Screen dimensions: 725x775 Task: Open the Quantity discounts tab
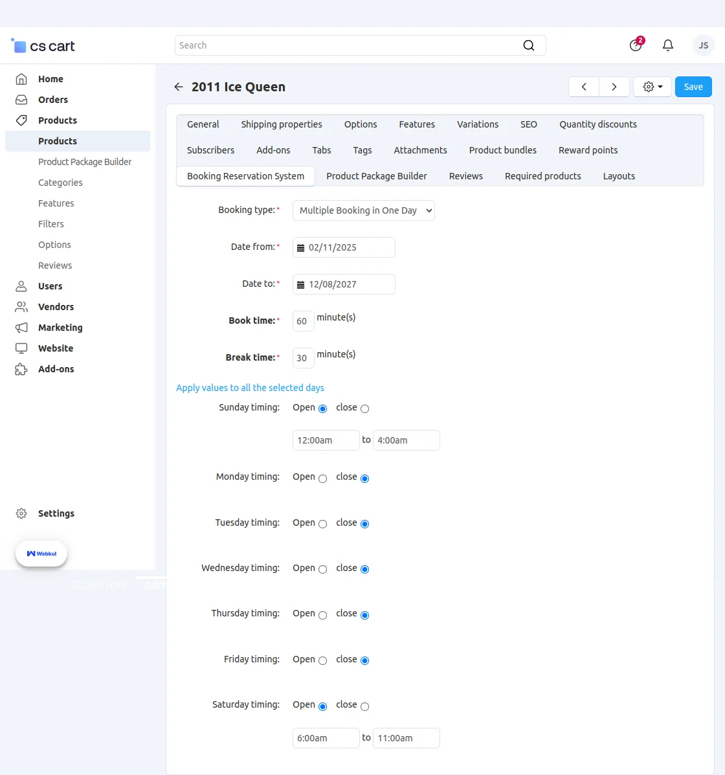pyautogui.click(x=597, y=124)
